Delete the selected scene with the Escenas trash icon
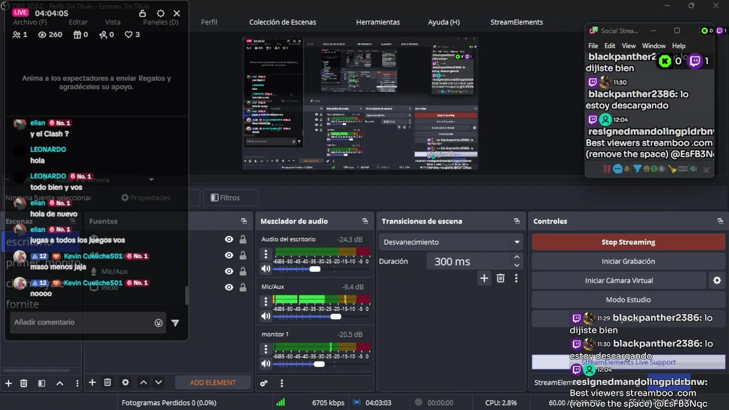729x410 pixels. [23, 383]
